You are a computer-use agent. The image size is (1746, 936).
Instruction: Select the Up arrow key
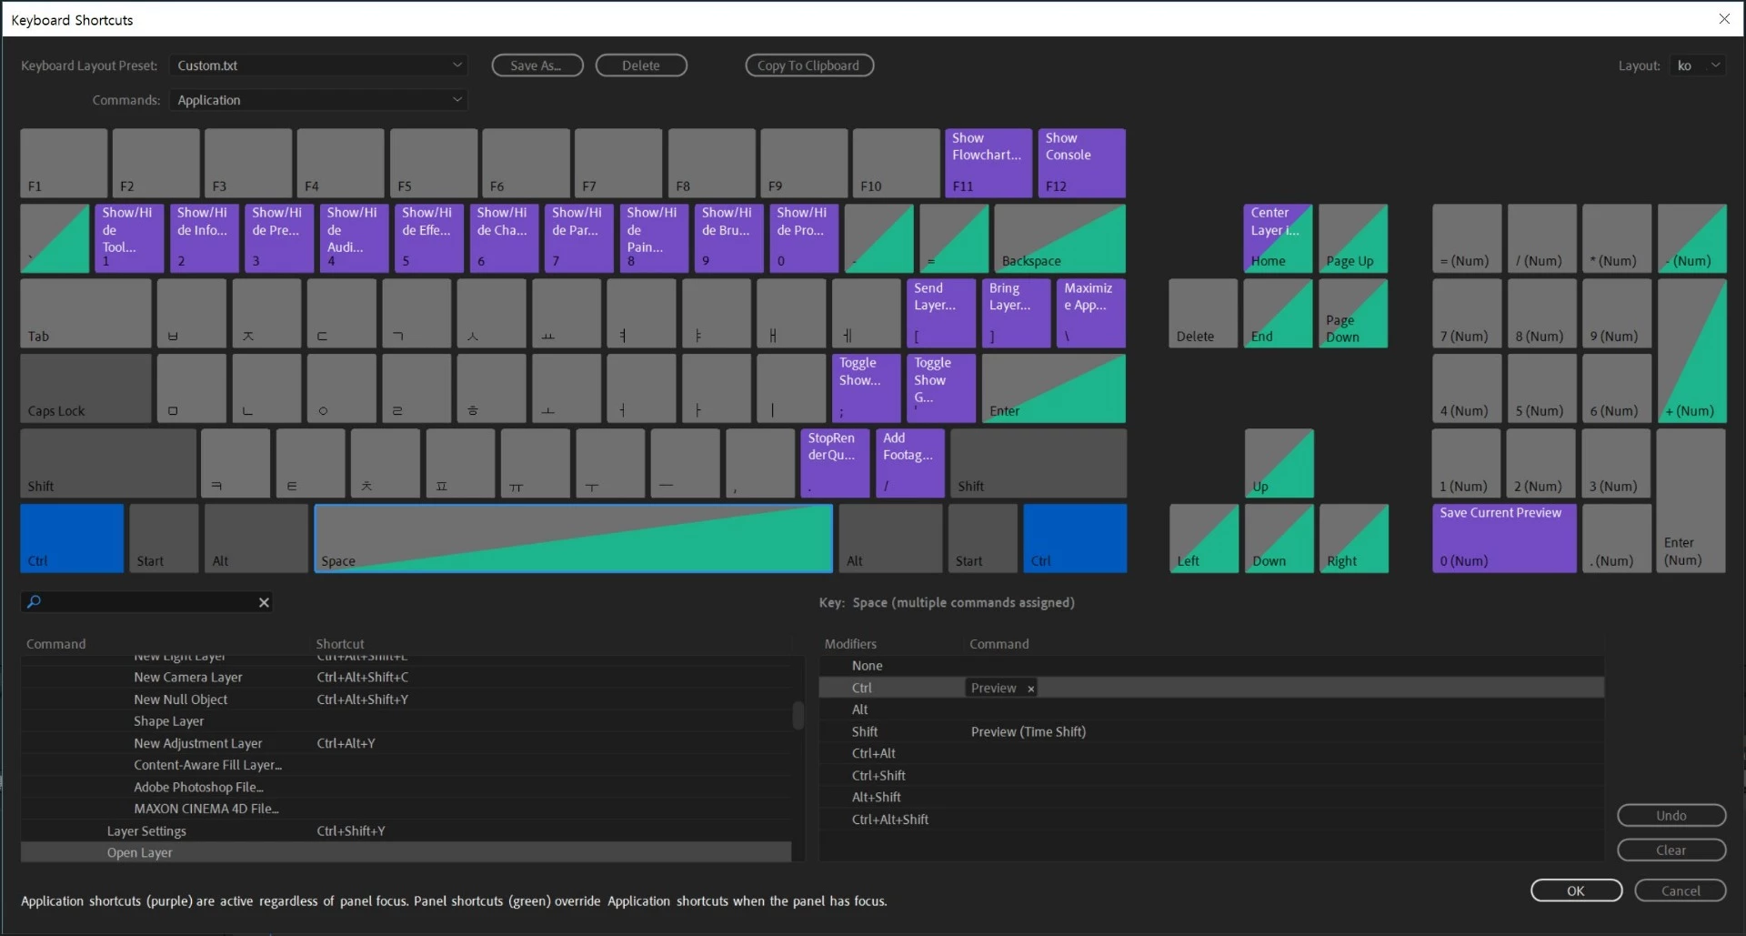pyautogui.click(x=1279, y=463)
